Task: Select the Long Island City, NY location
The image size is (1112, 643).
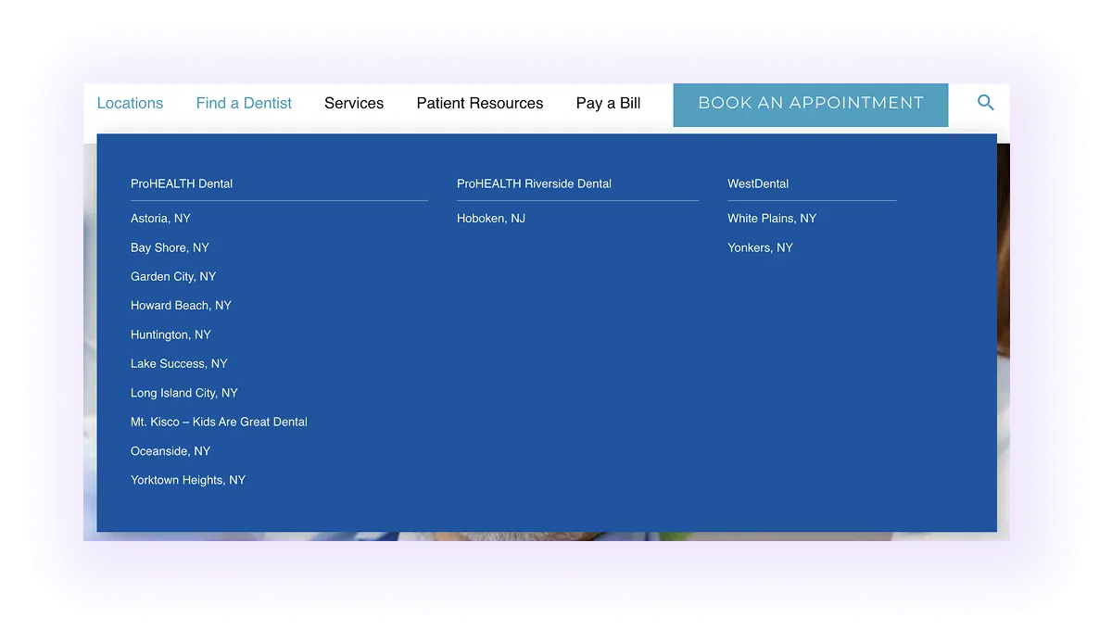Action: point(183,392)
